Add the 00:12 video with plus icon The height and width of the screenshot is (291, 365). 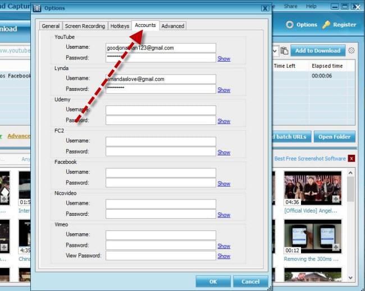tap(336, 247)
